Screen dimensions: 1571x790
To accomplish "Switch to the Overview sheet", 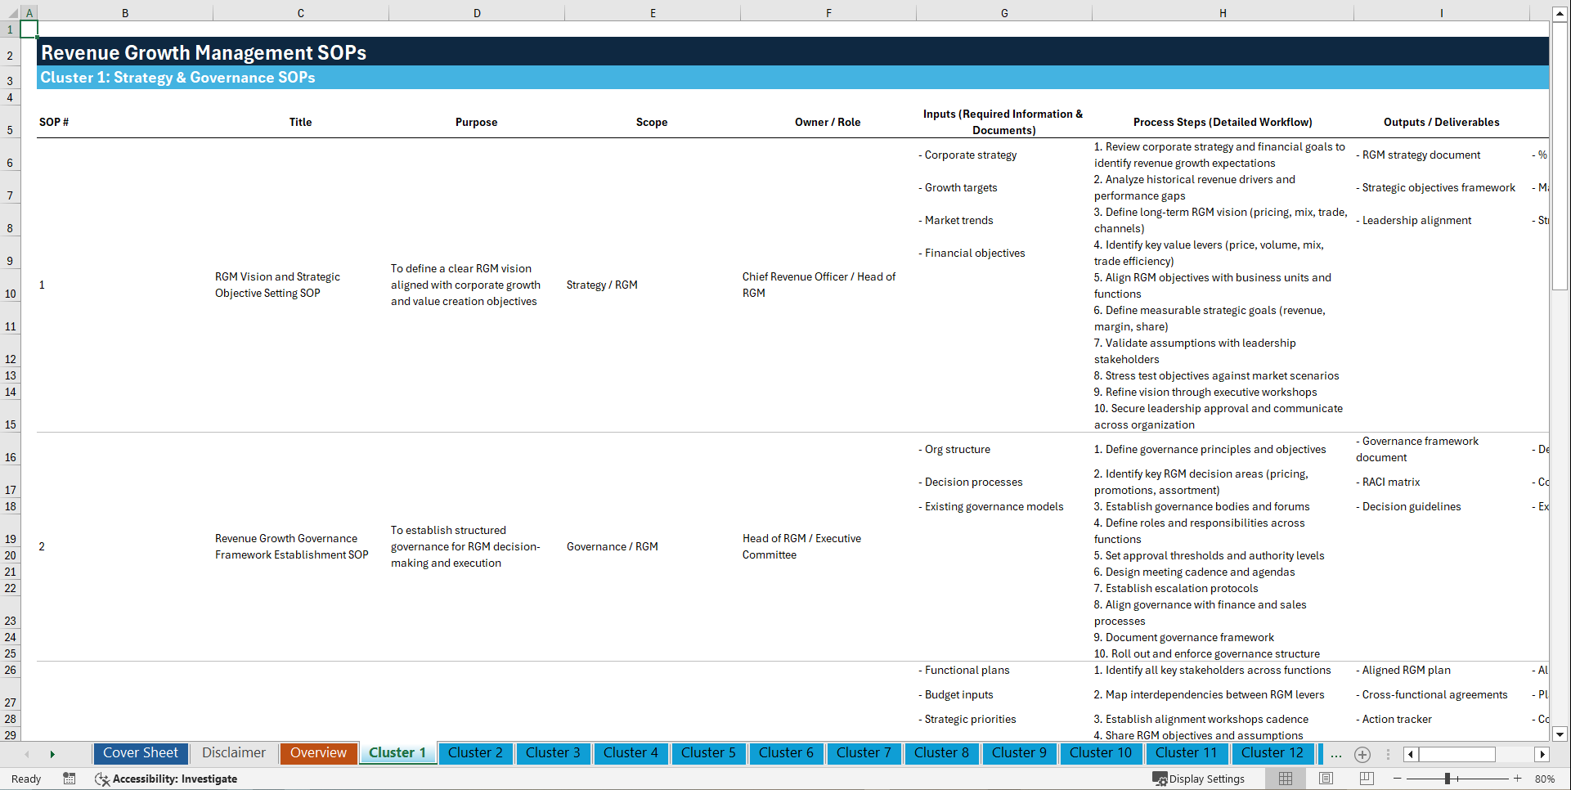I will (x=318, y=752).
